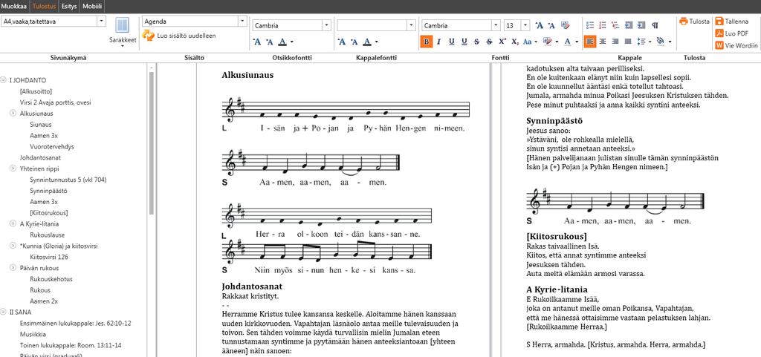761x357 pixels.
Task: Click the Luo PDF icon
Action: (719, 33)
